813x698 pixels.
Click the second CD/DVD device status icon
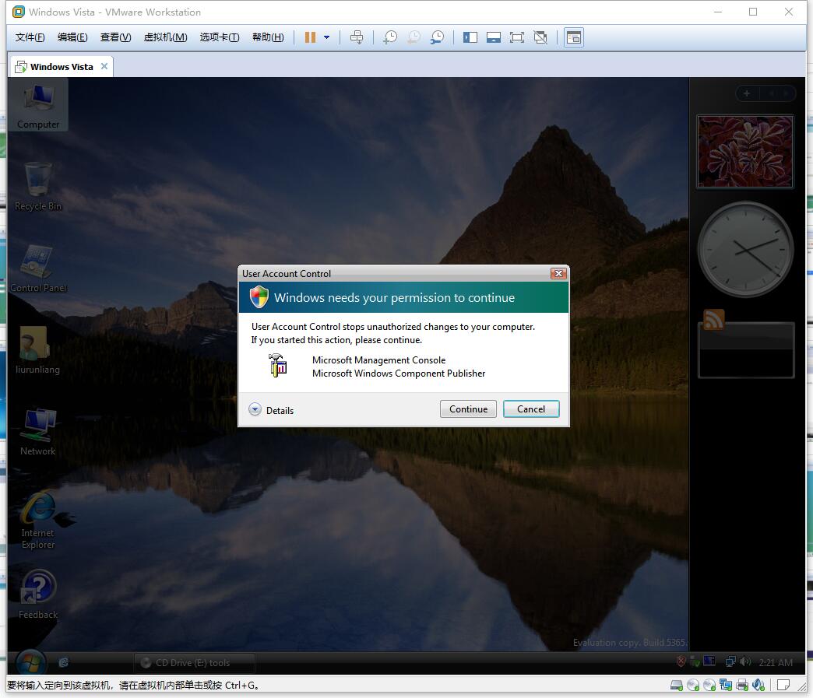coord(709,685)
